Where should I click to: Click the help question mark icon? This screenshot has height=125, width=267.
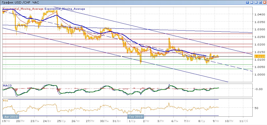point(247,2)
